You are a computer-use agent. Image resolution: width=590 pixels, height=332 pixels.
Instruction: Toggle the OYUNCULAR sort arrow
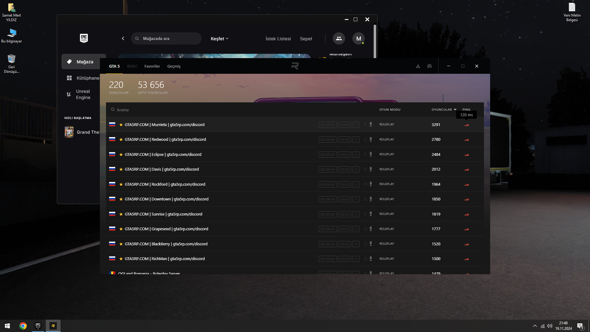coord(455,110)
